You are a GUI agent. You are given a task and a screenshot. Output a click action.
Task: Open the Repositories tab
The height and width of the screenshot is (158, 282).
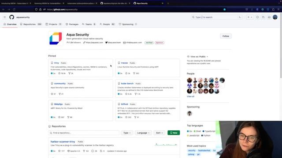pyautogui.click(x=31, y=24)
